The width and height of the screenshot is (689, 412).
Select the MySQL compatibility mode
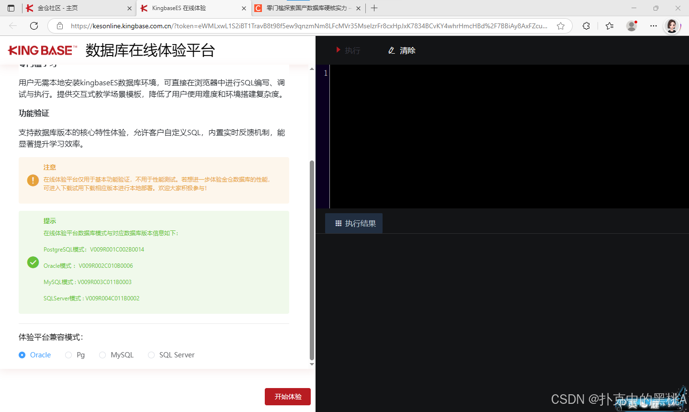coord(116,355)
